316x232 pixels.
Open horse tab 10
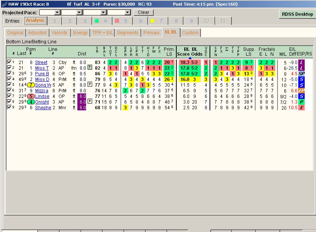click(207, 21)
